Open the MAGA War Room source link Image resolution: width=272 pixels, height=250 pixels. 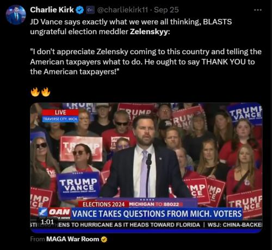73,239
